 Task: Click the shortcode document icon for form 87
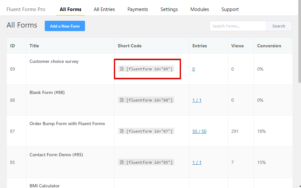(122, 131)
